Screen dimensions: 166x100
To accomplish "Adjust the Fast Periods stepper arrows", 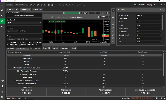I will pyautogui.click(x=160, y=32).
